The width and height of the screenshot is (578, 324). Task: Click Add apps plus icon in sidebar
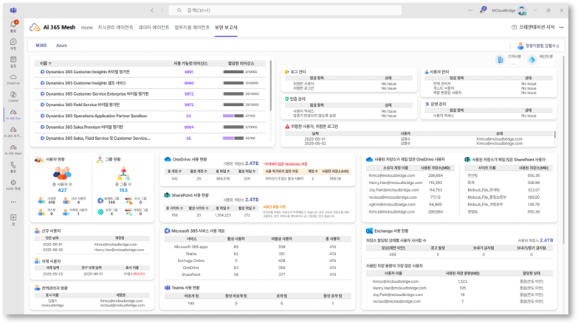[13, 217]
